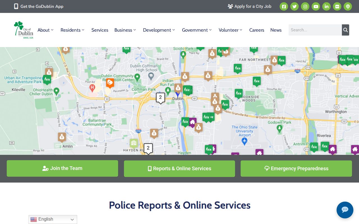Go to the Services menu item

click(100, 30)
